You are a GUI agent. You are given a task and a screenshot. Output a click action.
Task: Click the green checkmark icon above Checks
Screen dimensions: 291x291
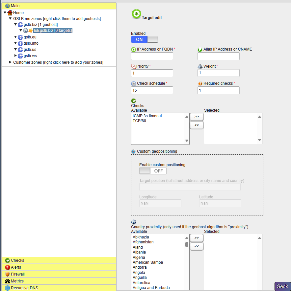[134, 101]
